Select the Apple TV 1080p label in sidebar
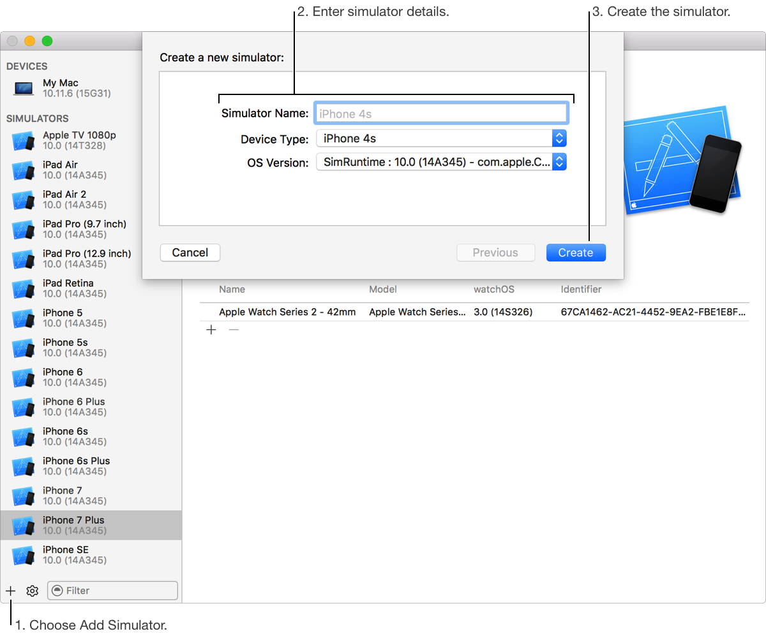The height and width of the screenshot is (636, 766). 79,135
